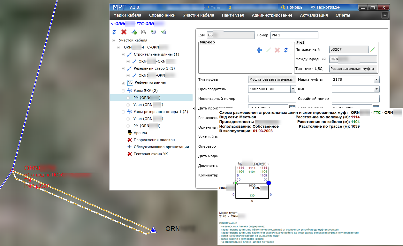
Task: Add a new marker with the blue plus
Action: (259, 50)
